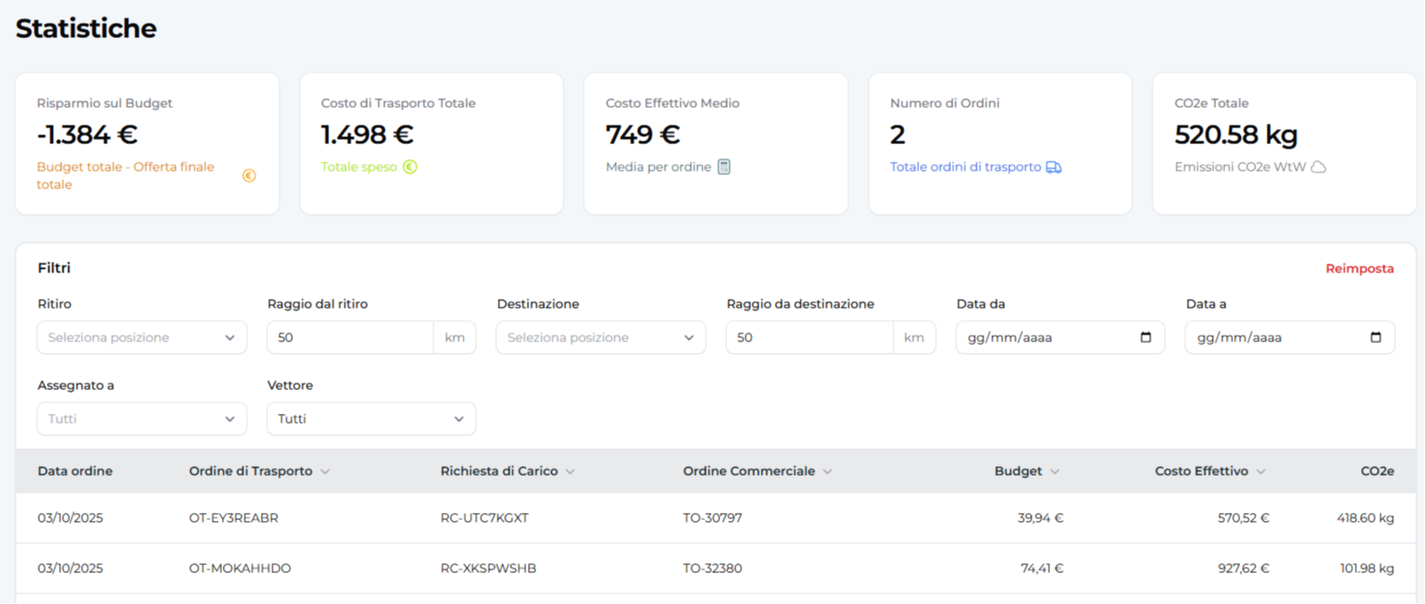Screen dimensions: 1425x604
Task: Click the euro icon in Risparmio sul Budget card
Action: point(249,176)
